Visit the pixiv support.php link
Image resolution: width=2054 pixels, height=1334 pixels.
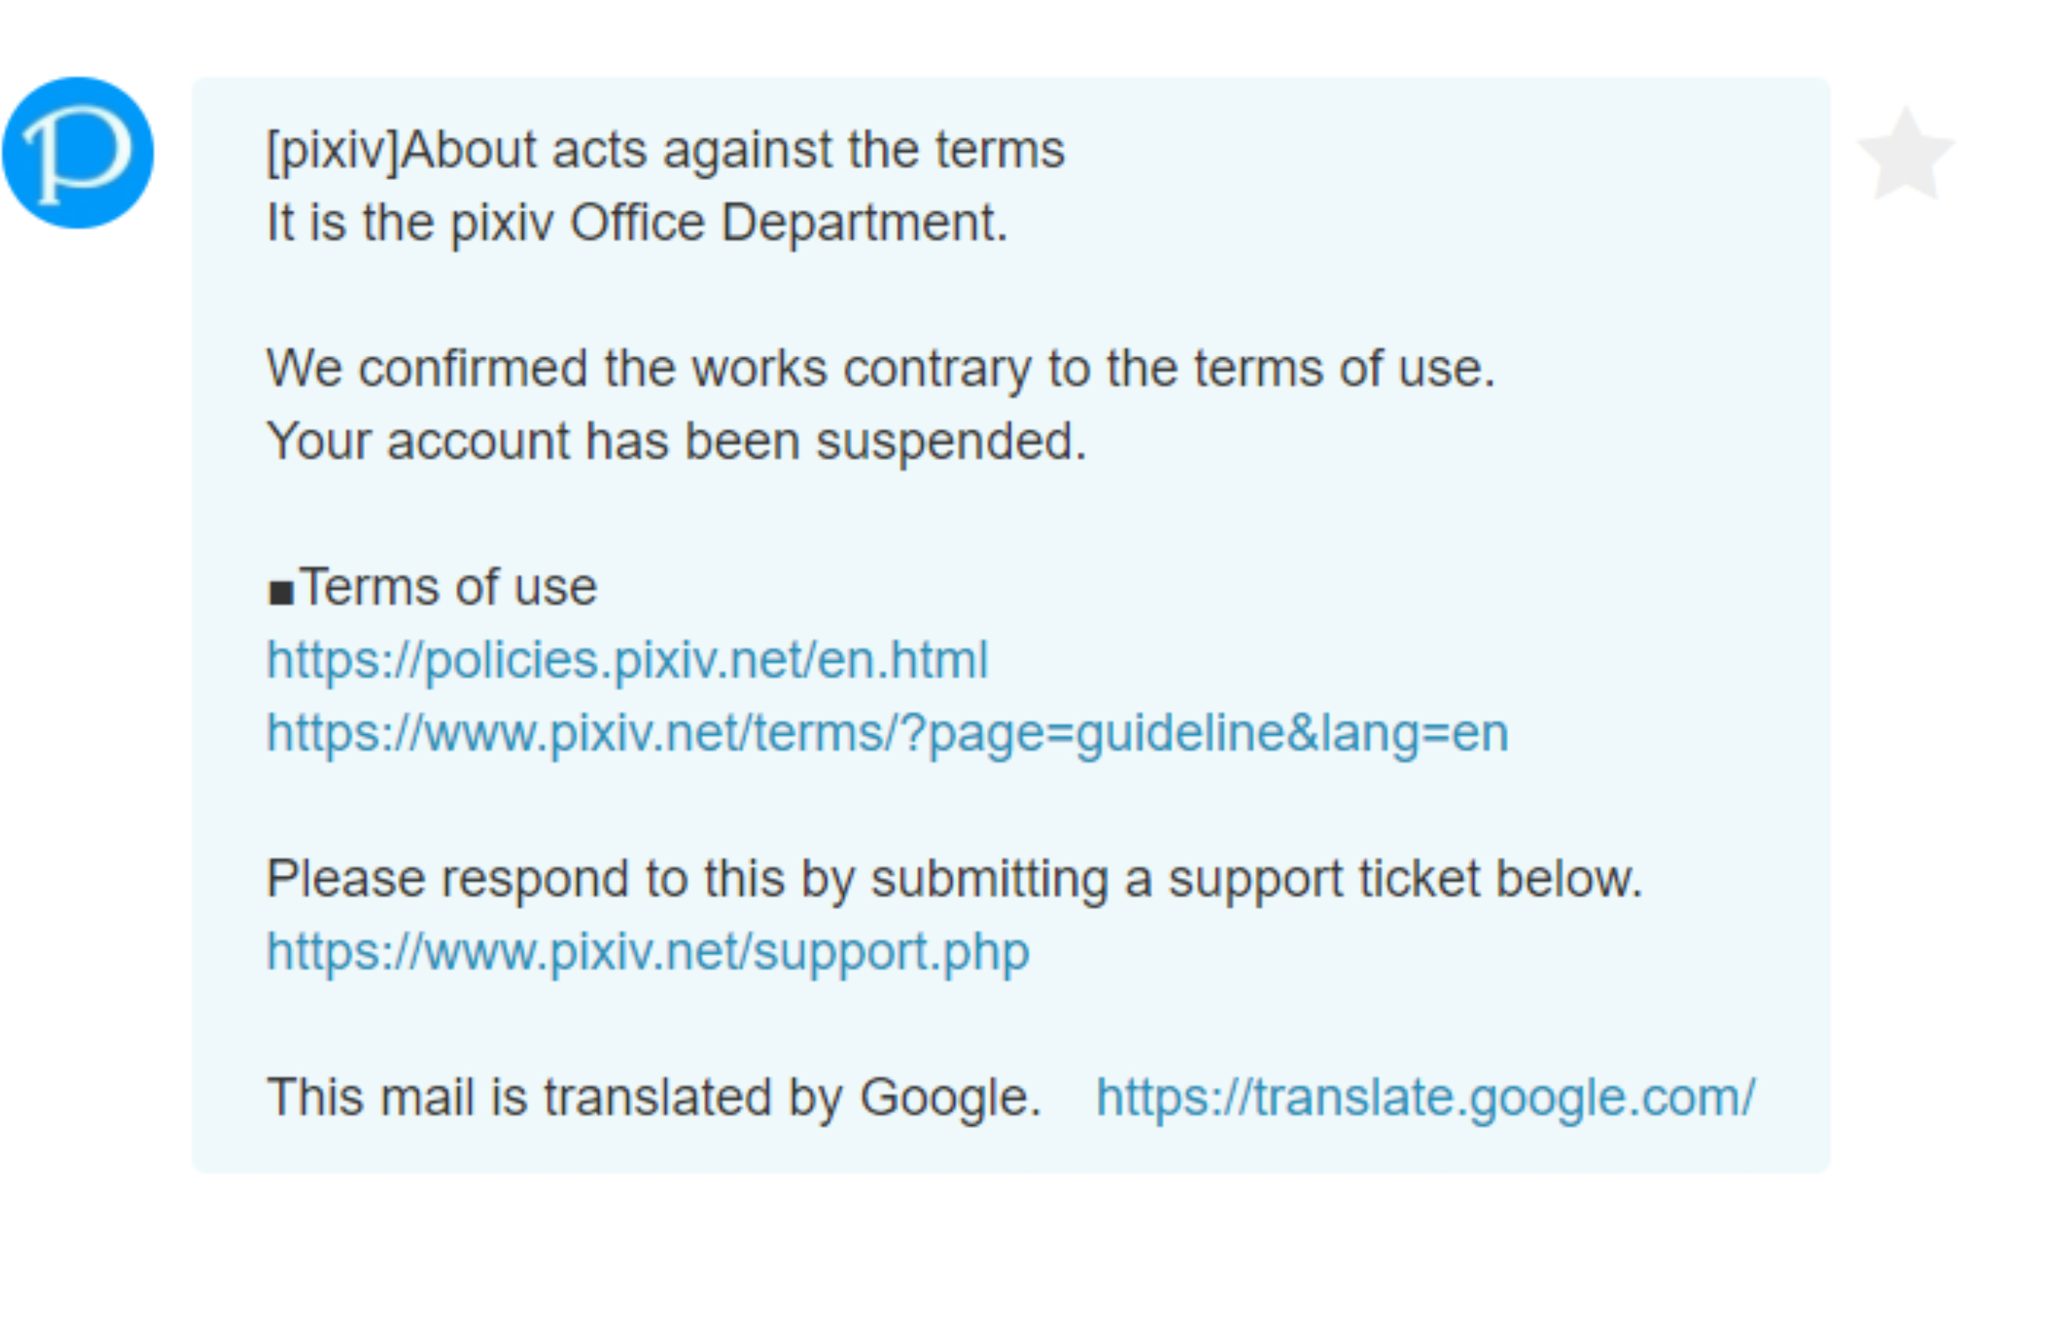click(648, 952)
